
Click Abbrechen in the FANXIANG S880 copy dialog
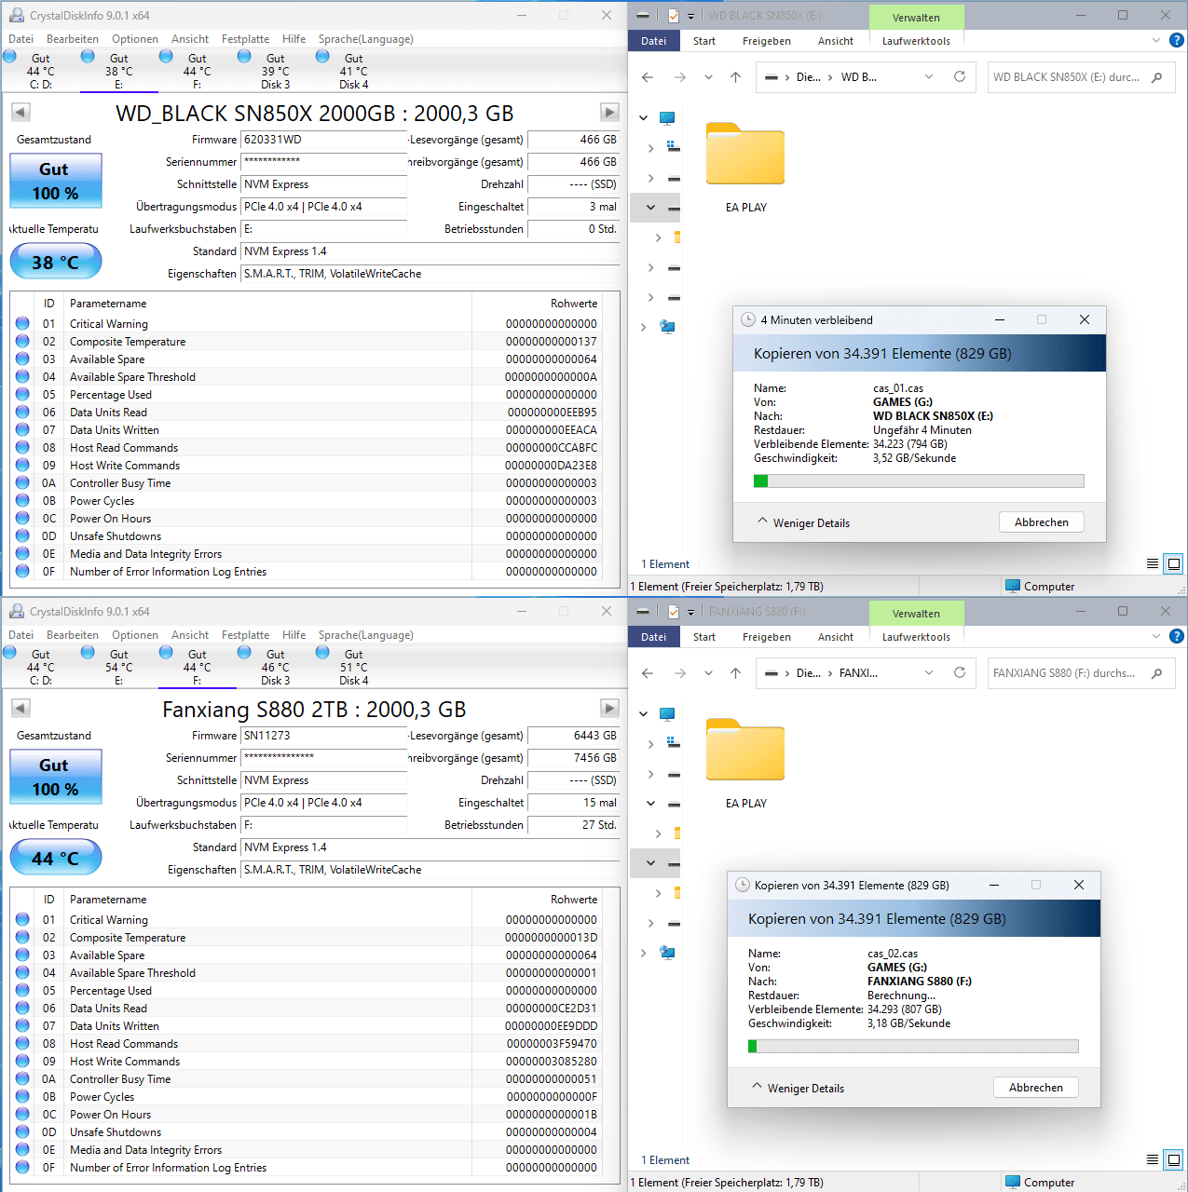coord(1036,1088)
